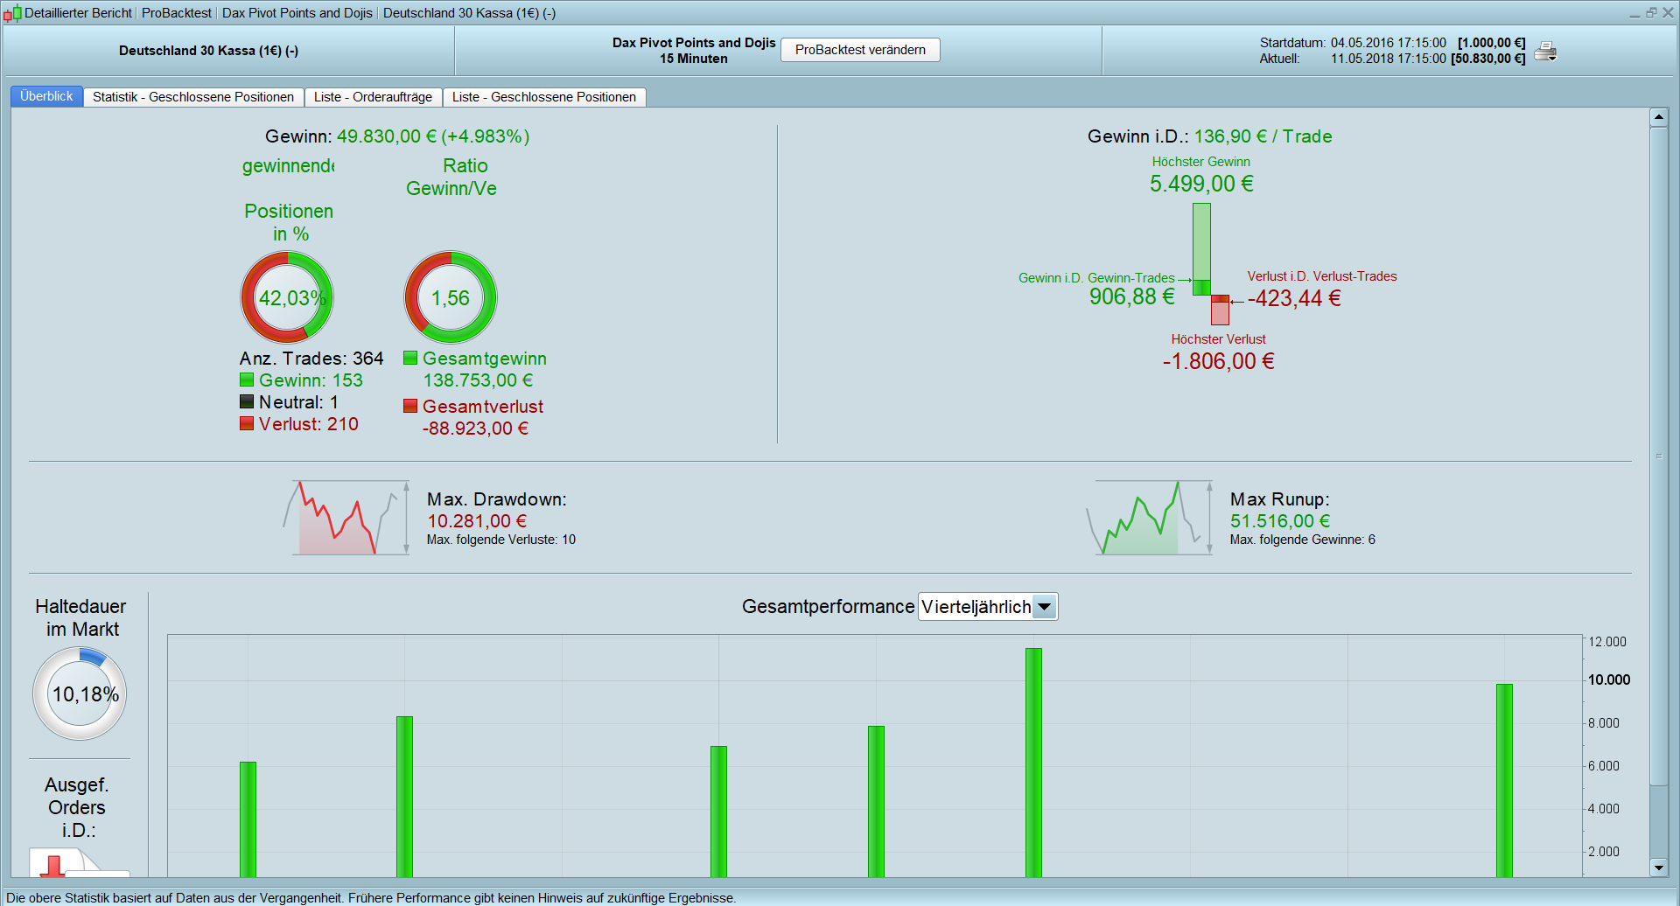The image size is (1680, 906).
Task: Click the Ratio Gewinn/Verlust 1,56 donut chart
Action: pyautogui.click(x=451, y=297)
